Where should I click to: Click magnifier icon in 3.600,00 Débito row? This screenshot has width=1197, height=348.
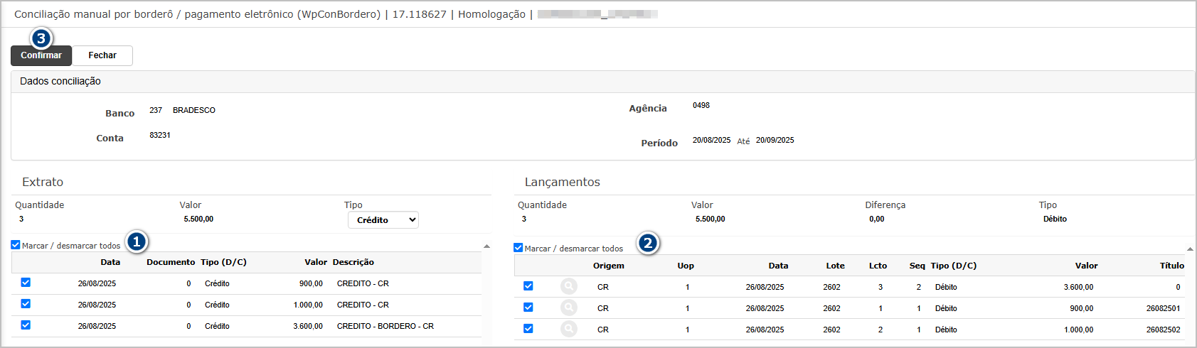coord(568,287)
